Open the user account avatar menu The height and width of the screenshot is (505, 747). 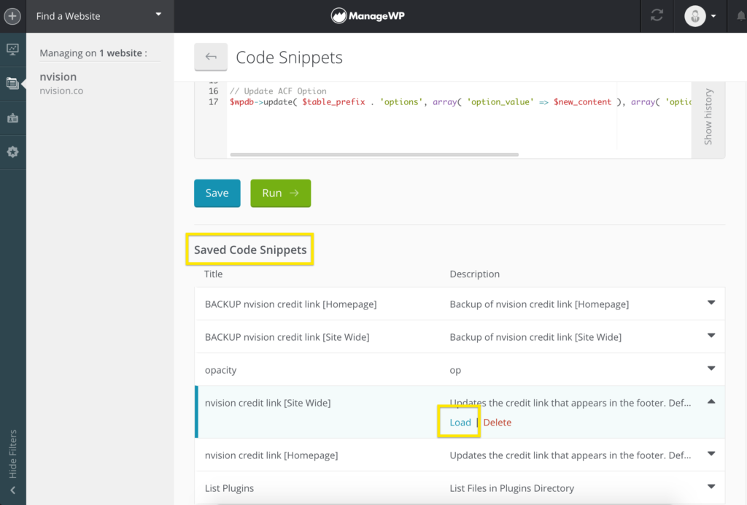point(700,16)
